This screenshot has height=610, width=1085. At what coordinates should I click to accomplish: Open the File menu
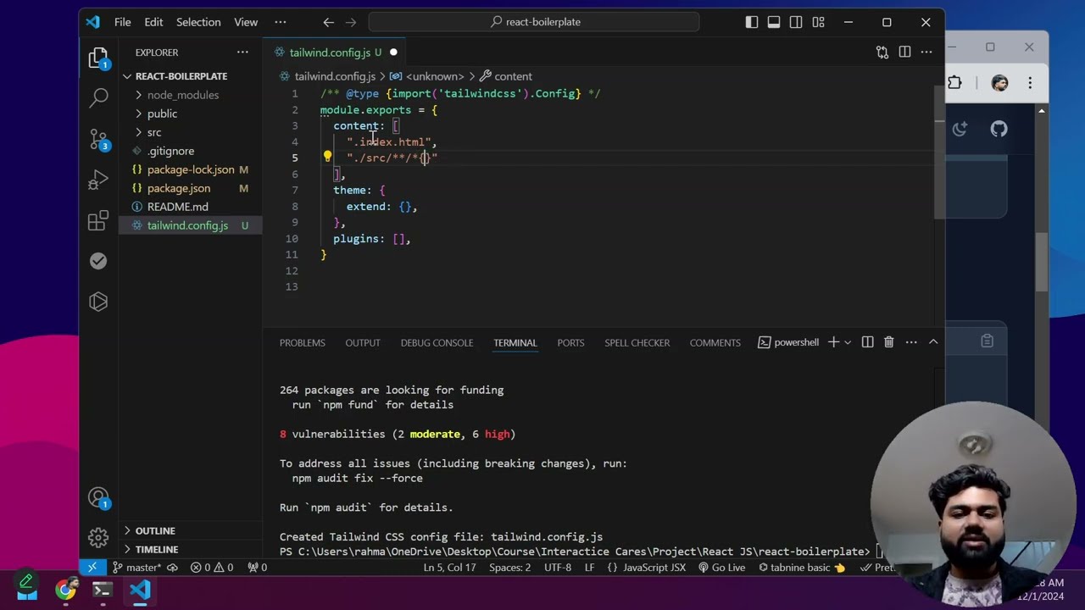pyautogui.click(x=123, y=22)
